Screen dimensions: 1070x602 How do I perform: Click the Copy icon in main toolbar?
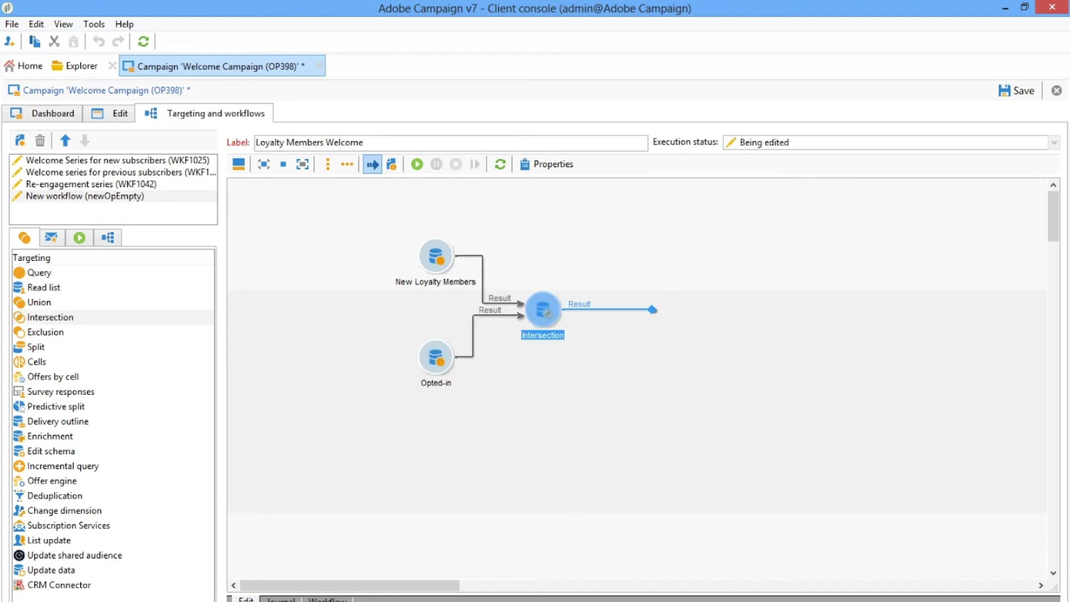tap(35, 42)
